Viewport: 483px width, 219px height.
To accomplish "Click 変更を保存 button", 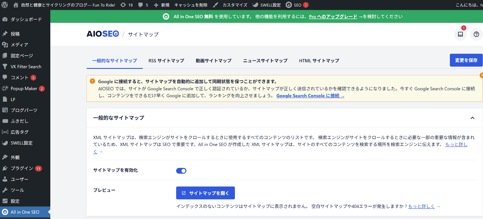I will pyautogui.click(x=466, y=60).
